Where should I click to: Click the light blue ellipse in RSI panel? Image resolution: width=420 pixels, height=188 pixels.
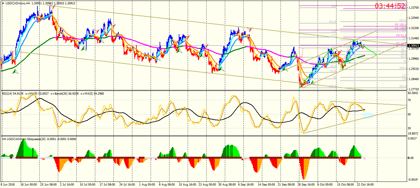(367, 116)
